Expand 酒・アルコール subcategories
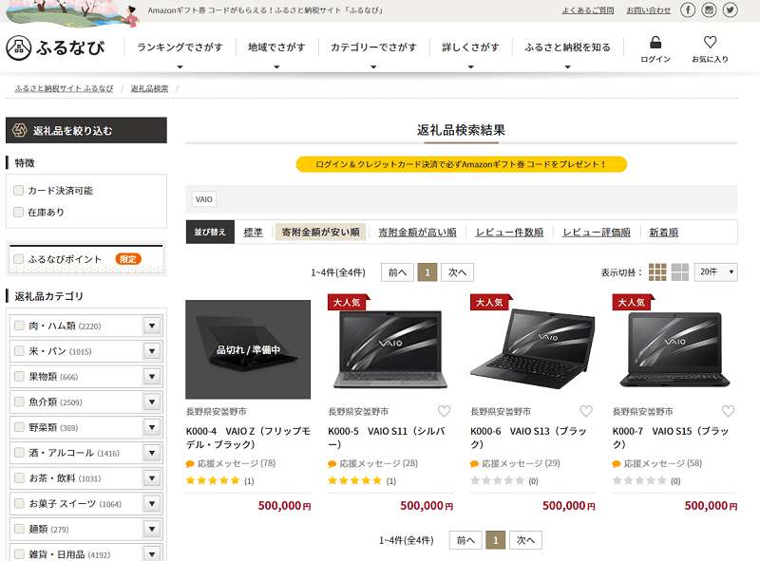 (152, 453)
